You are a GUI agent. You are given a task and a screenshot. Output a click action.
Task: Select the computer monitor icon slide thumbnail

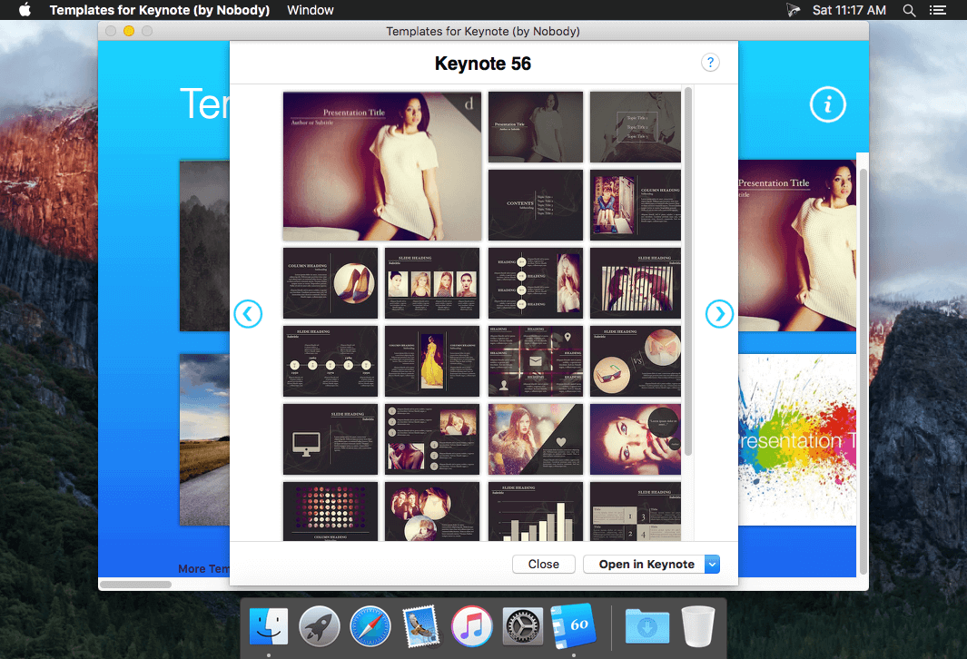(330, 439)
